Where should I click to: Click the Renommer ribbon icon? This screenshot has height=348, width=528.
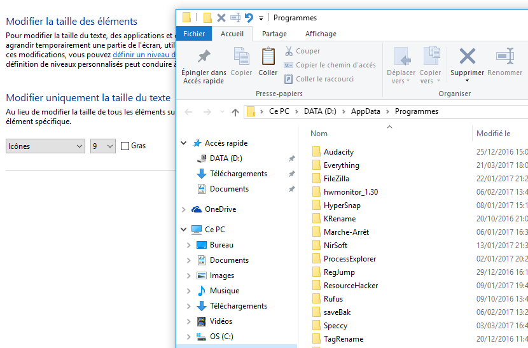[505, 56]
